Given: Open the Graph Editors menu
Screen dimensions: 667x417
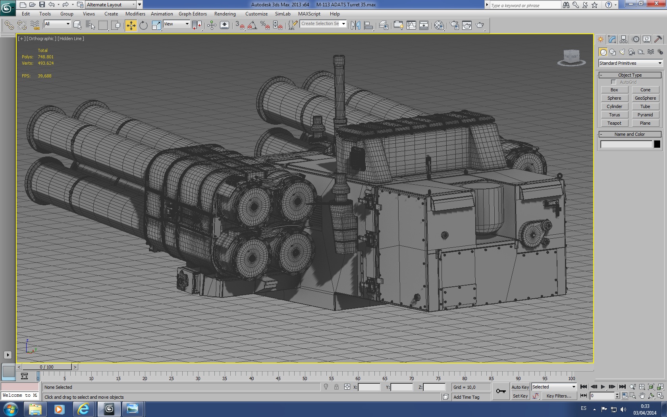Looking at the screenshot, I should [193, 14].
